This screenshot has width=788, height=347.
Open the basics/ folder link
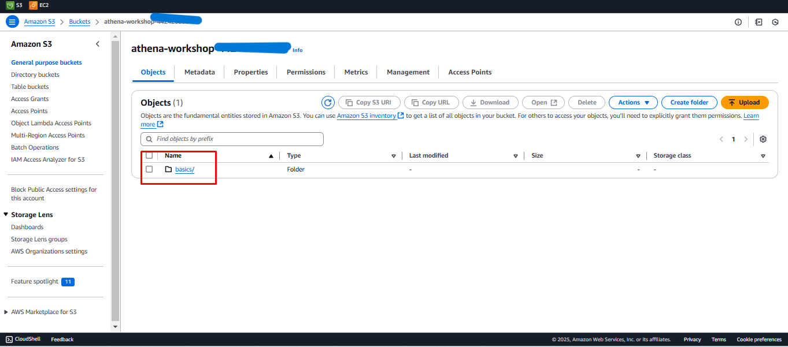[184, 169]
